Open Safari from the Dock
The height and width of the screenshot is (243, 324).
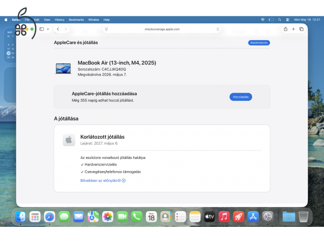[50, 217]
